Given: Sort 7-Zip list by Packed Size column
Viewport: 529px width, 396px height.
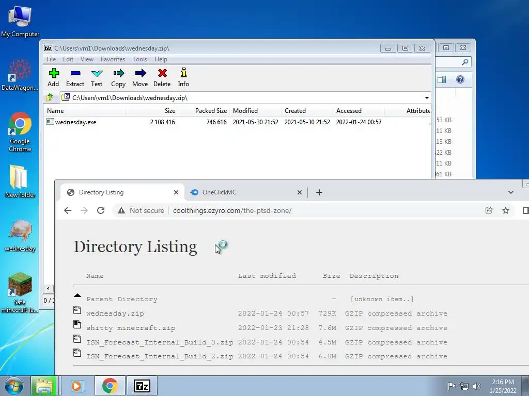Looking at the screenshot, I should [x=204, y=111].
